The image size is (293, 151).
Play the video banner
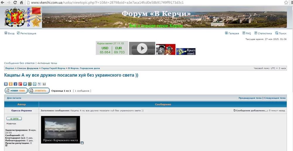pyautogui.click(x=142, y=48)
